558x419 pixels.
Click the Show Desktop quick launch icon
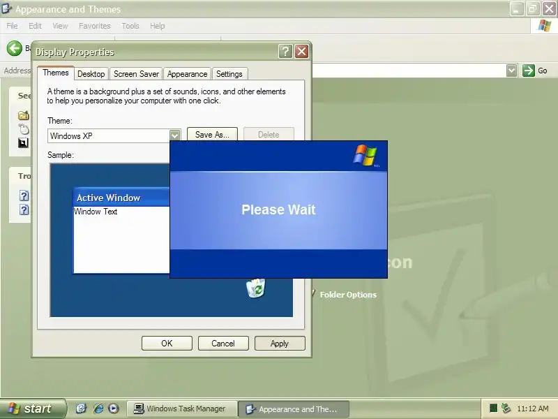pyautogui.click(x=81, y=409)
